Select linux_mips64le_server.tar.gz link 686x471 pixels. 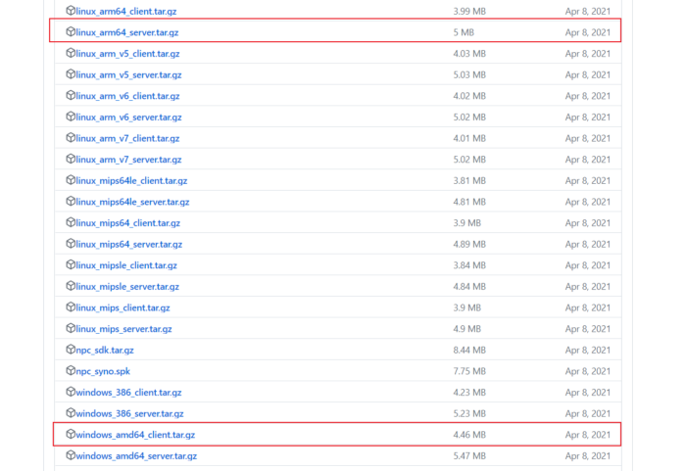(132, 202)
